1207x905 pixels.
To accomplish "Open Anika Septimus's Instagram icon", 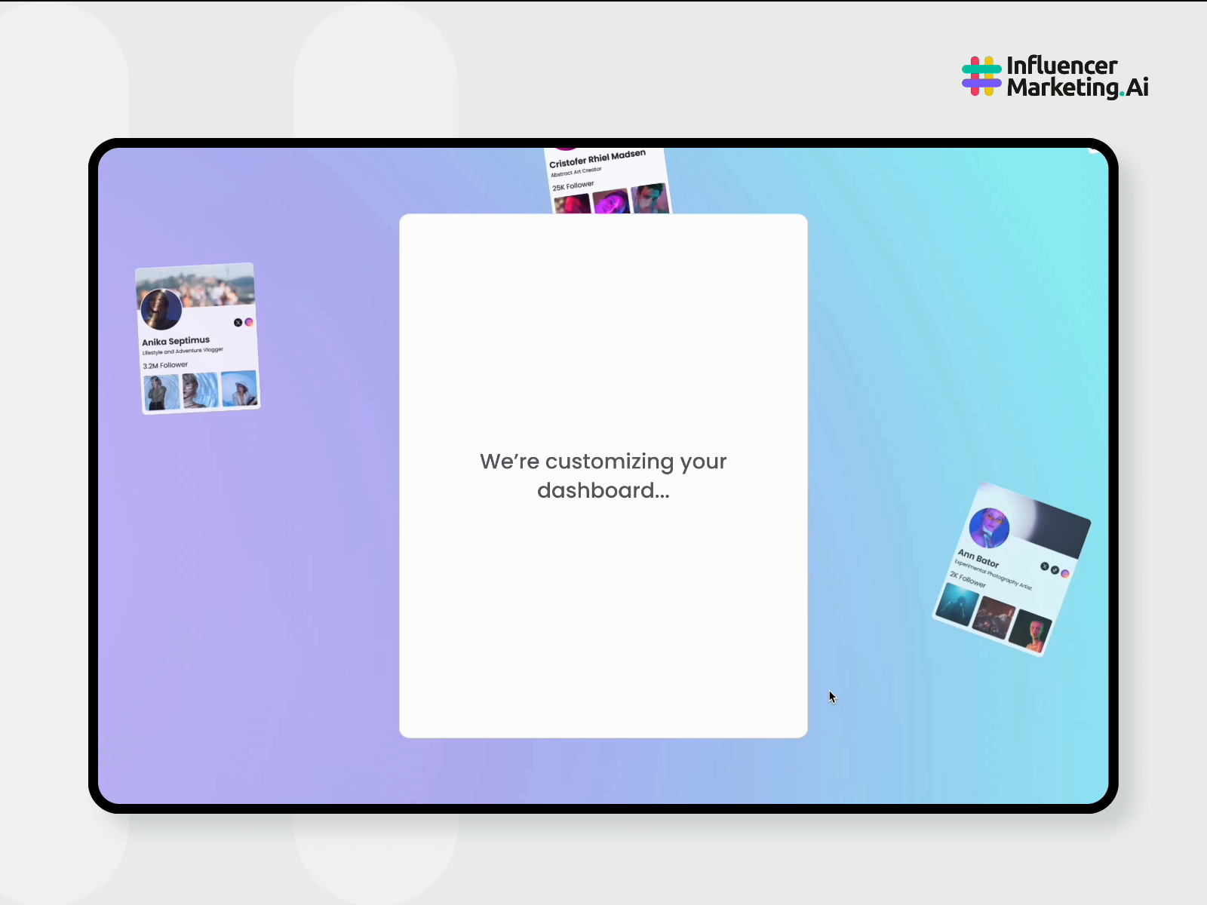I will point(249,322).
